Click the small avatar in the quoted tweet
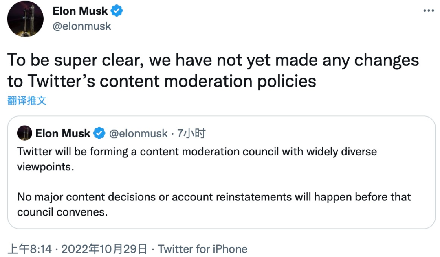Image resolution: width=440 pixels, height=257 pixels. (24, 133)
